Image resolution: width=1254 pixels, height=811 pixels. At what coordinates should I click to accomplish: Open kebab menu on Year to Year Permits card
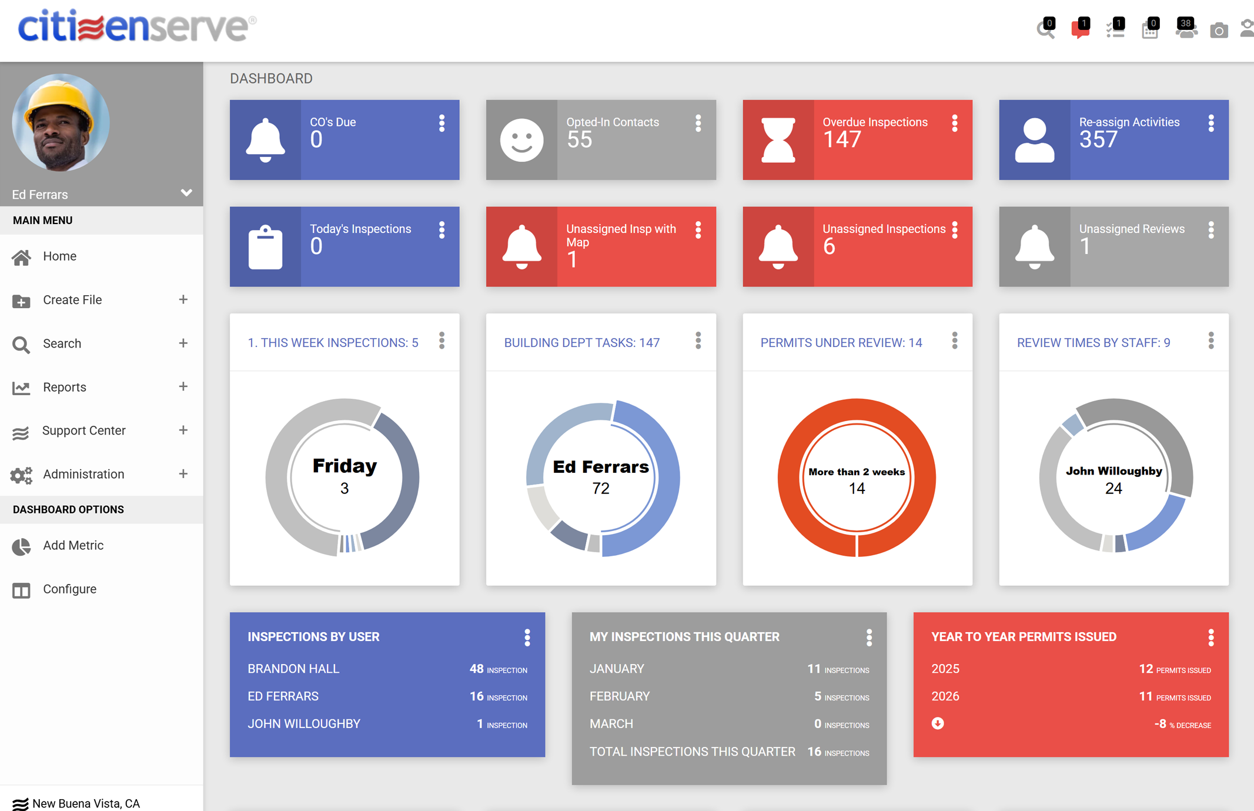pos(1211,637)
